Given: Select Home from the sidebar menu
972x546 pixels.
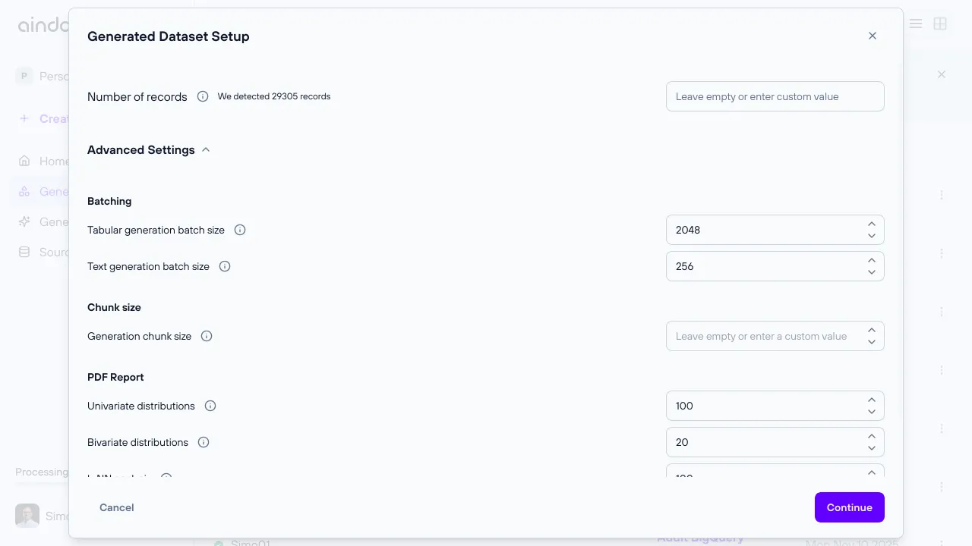Looking at the screenshot, I should tap(50, 161).
